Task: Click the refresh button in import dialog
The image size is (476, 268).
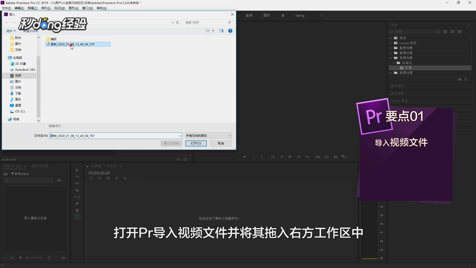Action: tap(177, 22)
